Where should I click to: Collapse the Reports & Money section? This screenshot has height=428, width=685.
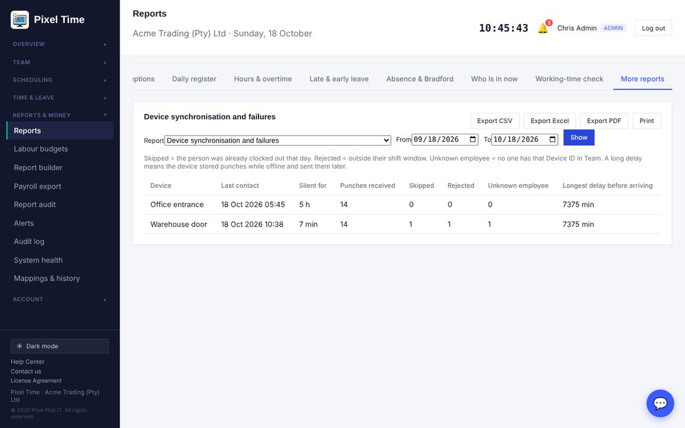pos(60,115)
